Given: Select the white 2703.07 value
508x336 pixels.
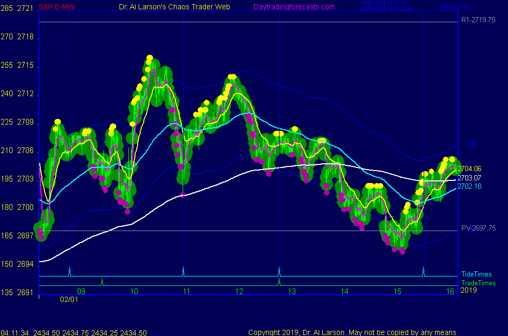Looking at the screenshot, I should (469, 178).
